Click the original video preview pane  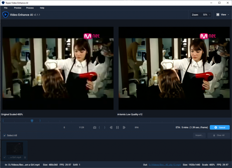(x=58, y=68)
